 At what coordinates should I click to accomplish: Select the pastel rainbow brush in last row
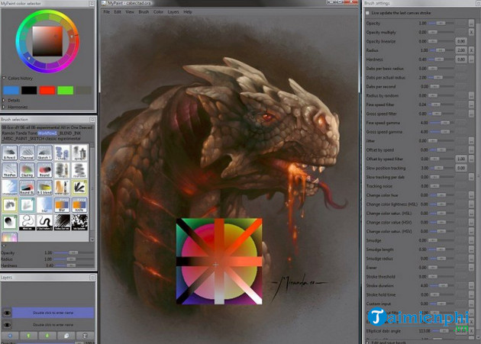tap(9, 237)
